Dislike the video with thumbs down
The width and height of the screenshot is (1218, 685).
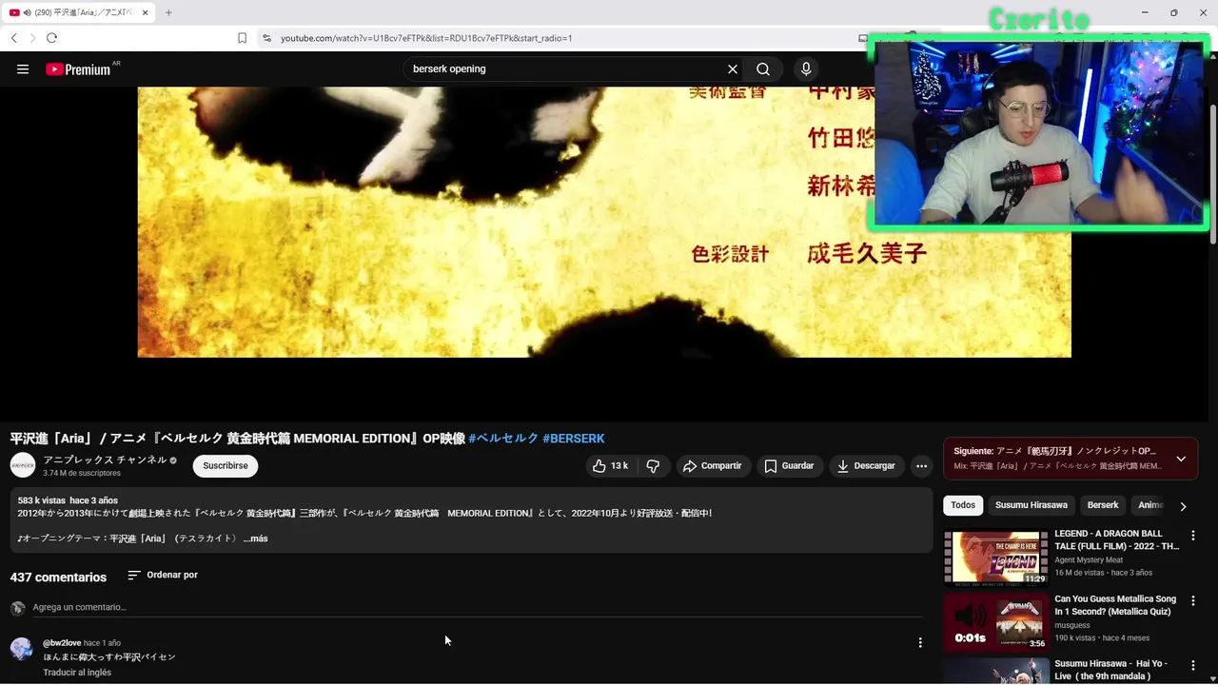tap(653, 466)
